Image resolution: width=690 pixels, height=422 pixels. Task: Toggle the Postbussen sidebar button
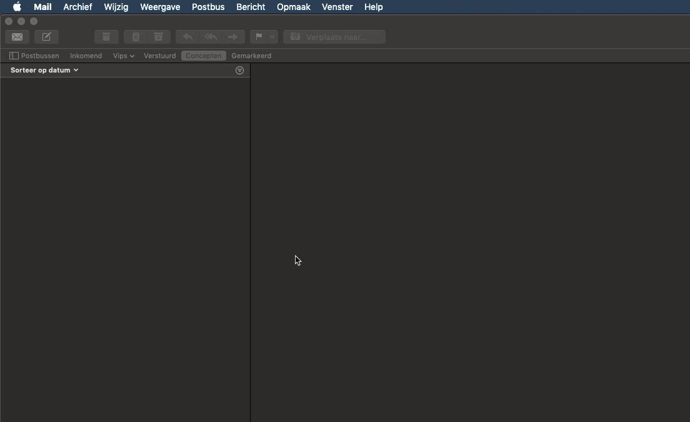click(x=34, y=56)
